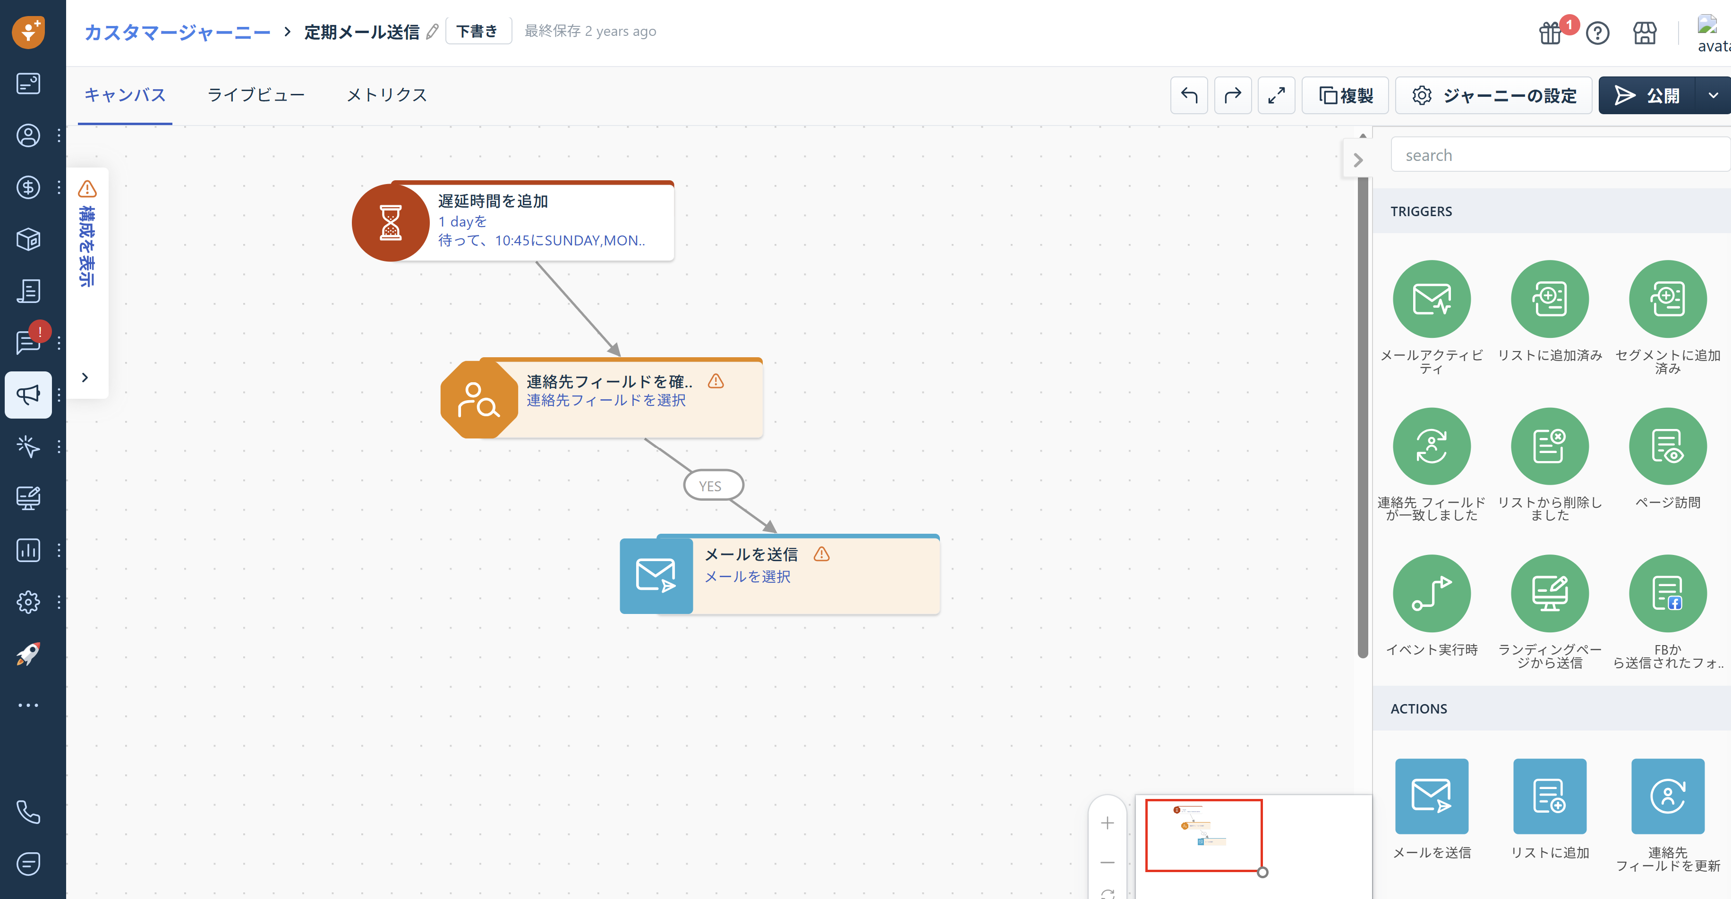Select the ランディングページから送信 trigger icon
Viewport: 1731px width, 899px height.
click(1550, 593)
